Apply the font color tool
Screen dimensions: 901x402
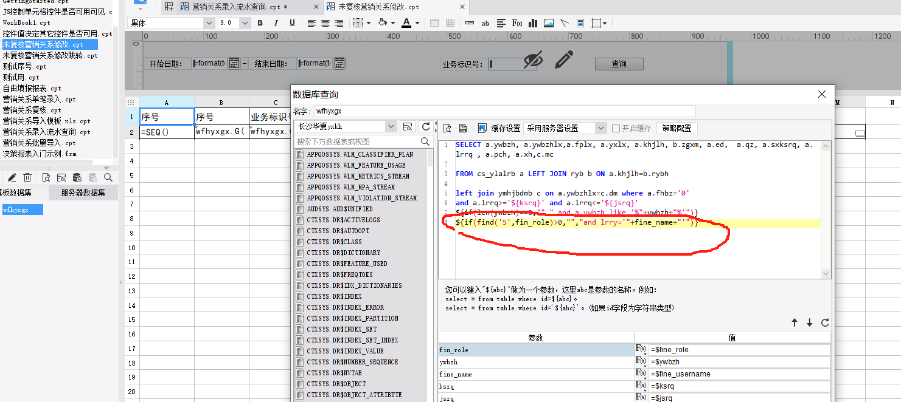pos(407,23)
